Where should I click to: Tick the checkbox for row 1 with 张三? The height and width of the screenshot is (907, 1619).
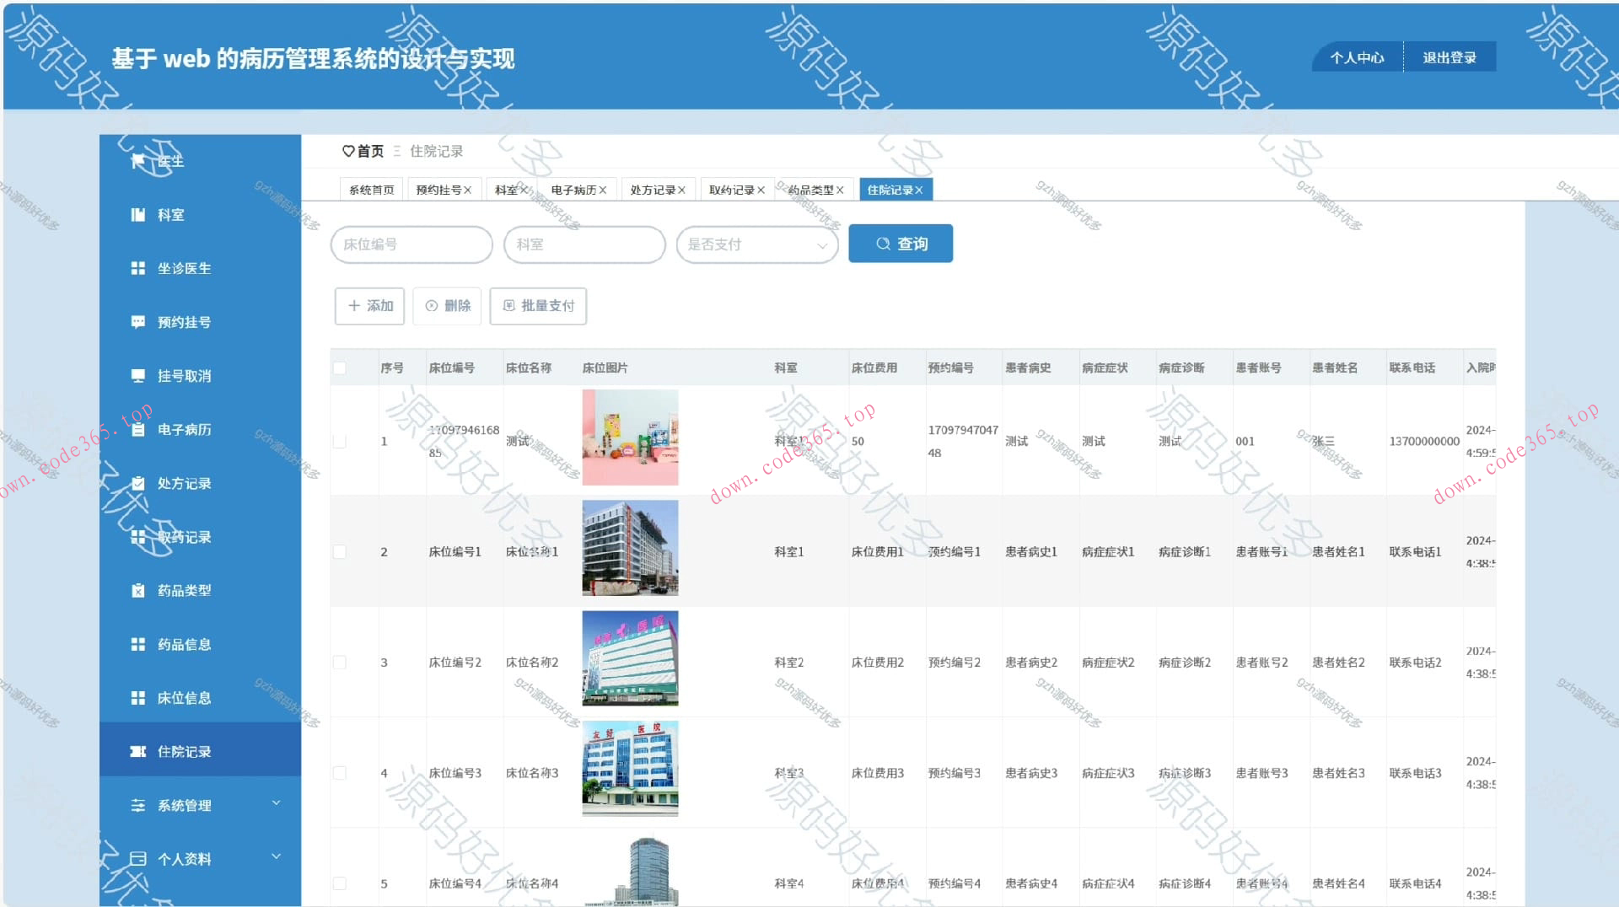(x=340, y=440)
